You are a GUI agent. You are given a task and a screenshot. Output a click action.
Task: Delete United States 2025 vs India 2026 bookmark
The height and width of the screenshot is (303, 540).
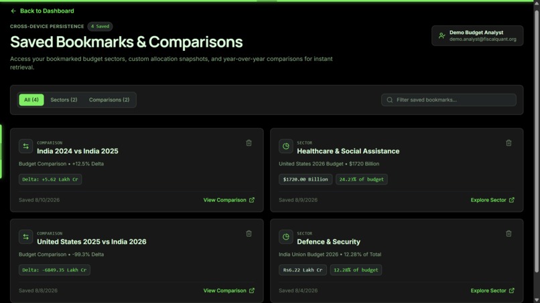click(249, 233)
